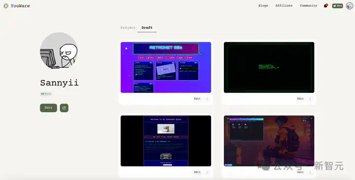Screen dimensions: 355x180
Task: Edit the black terminal draft
Action: pyautogui.click(x=300, y=99)
